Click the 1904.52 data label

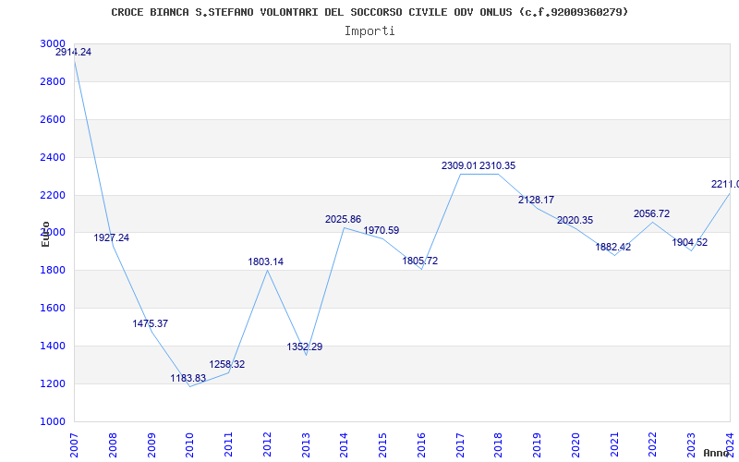[x=690, y=243]
